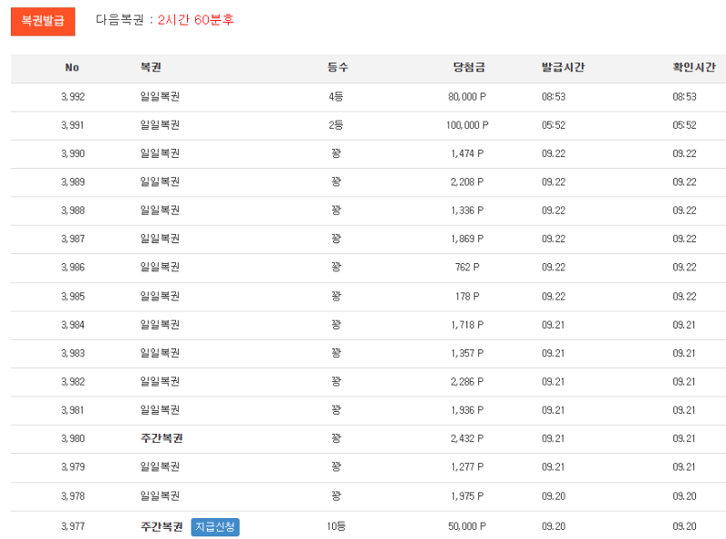The width and height of the screenshot is (726, 539).
Task: Select the row number 3,992
Action: click(x=74, y=97)
